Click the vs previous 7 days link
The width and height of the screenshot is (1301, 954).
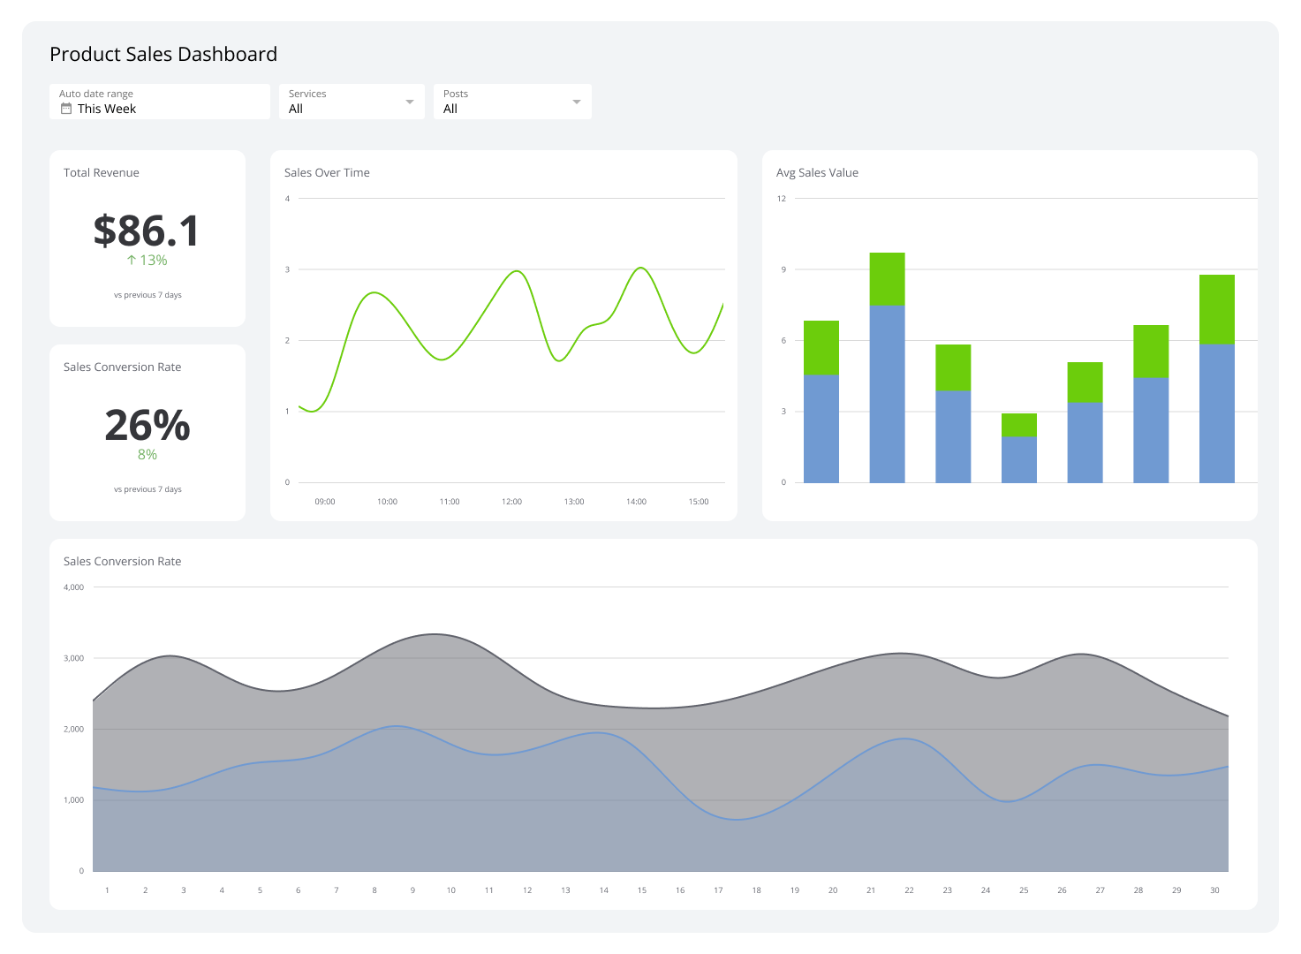(x=147, y=294)
